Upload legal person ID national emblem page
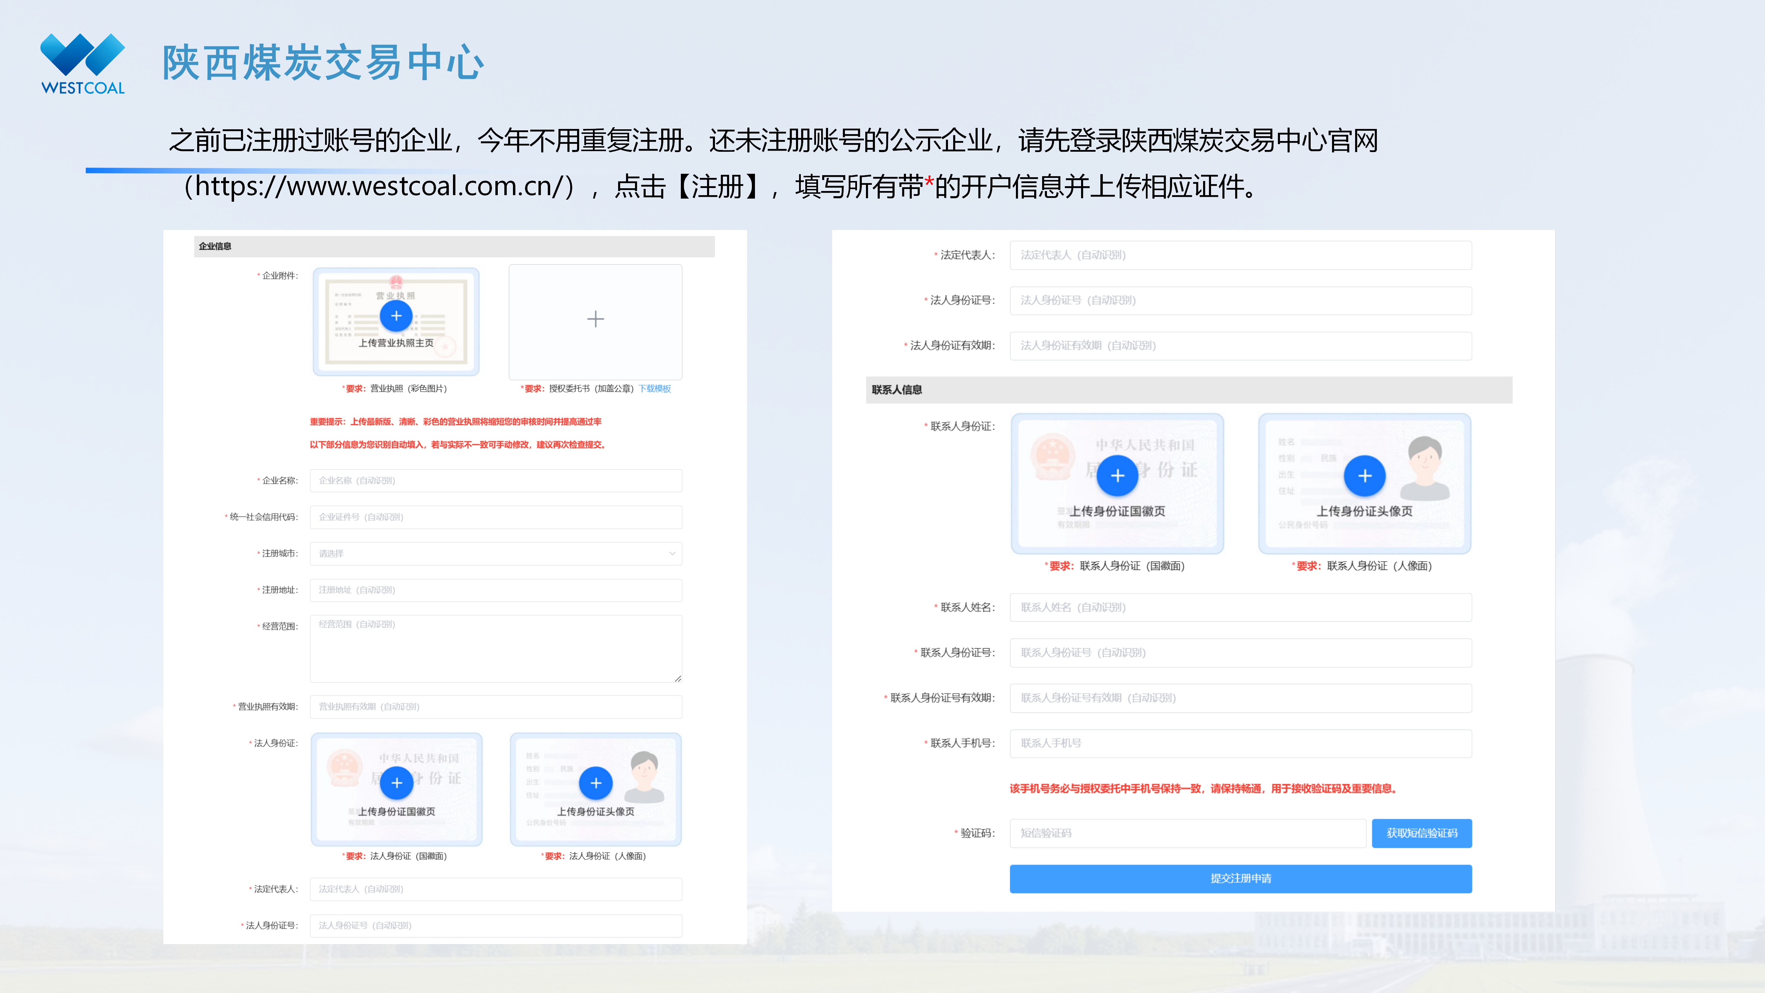Image resolution: width=1765 pixels, height=993 pixels. (x=396, y=783)
